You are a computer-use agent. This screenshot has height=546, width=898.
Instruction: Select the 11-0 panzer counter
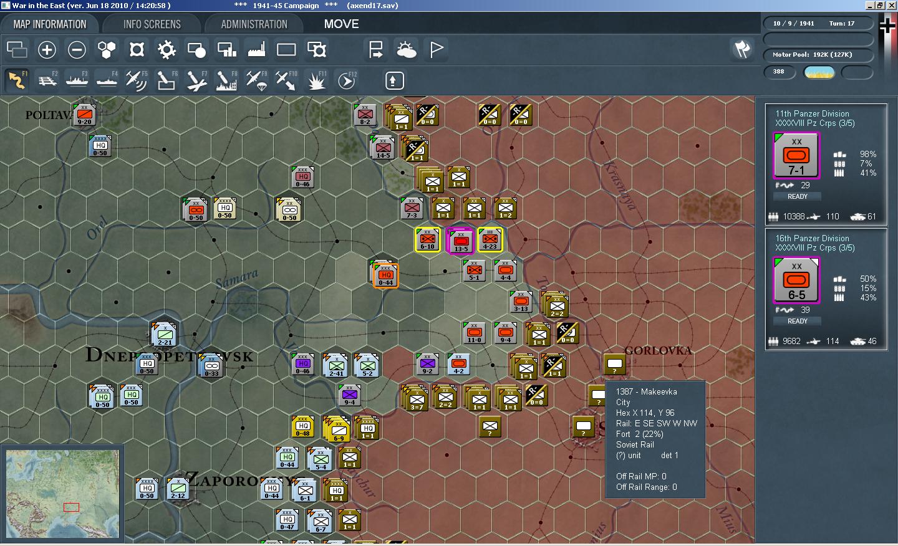(474, 333)
